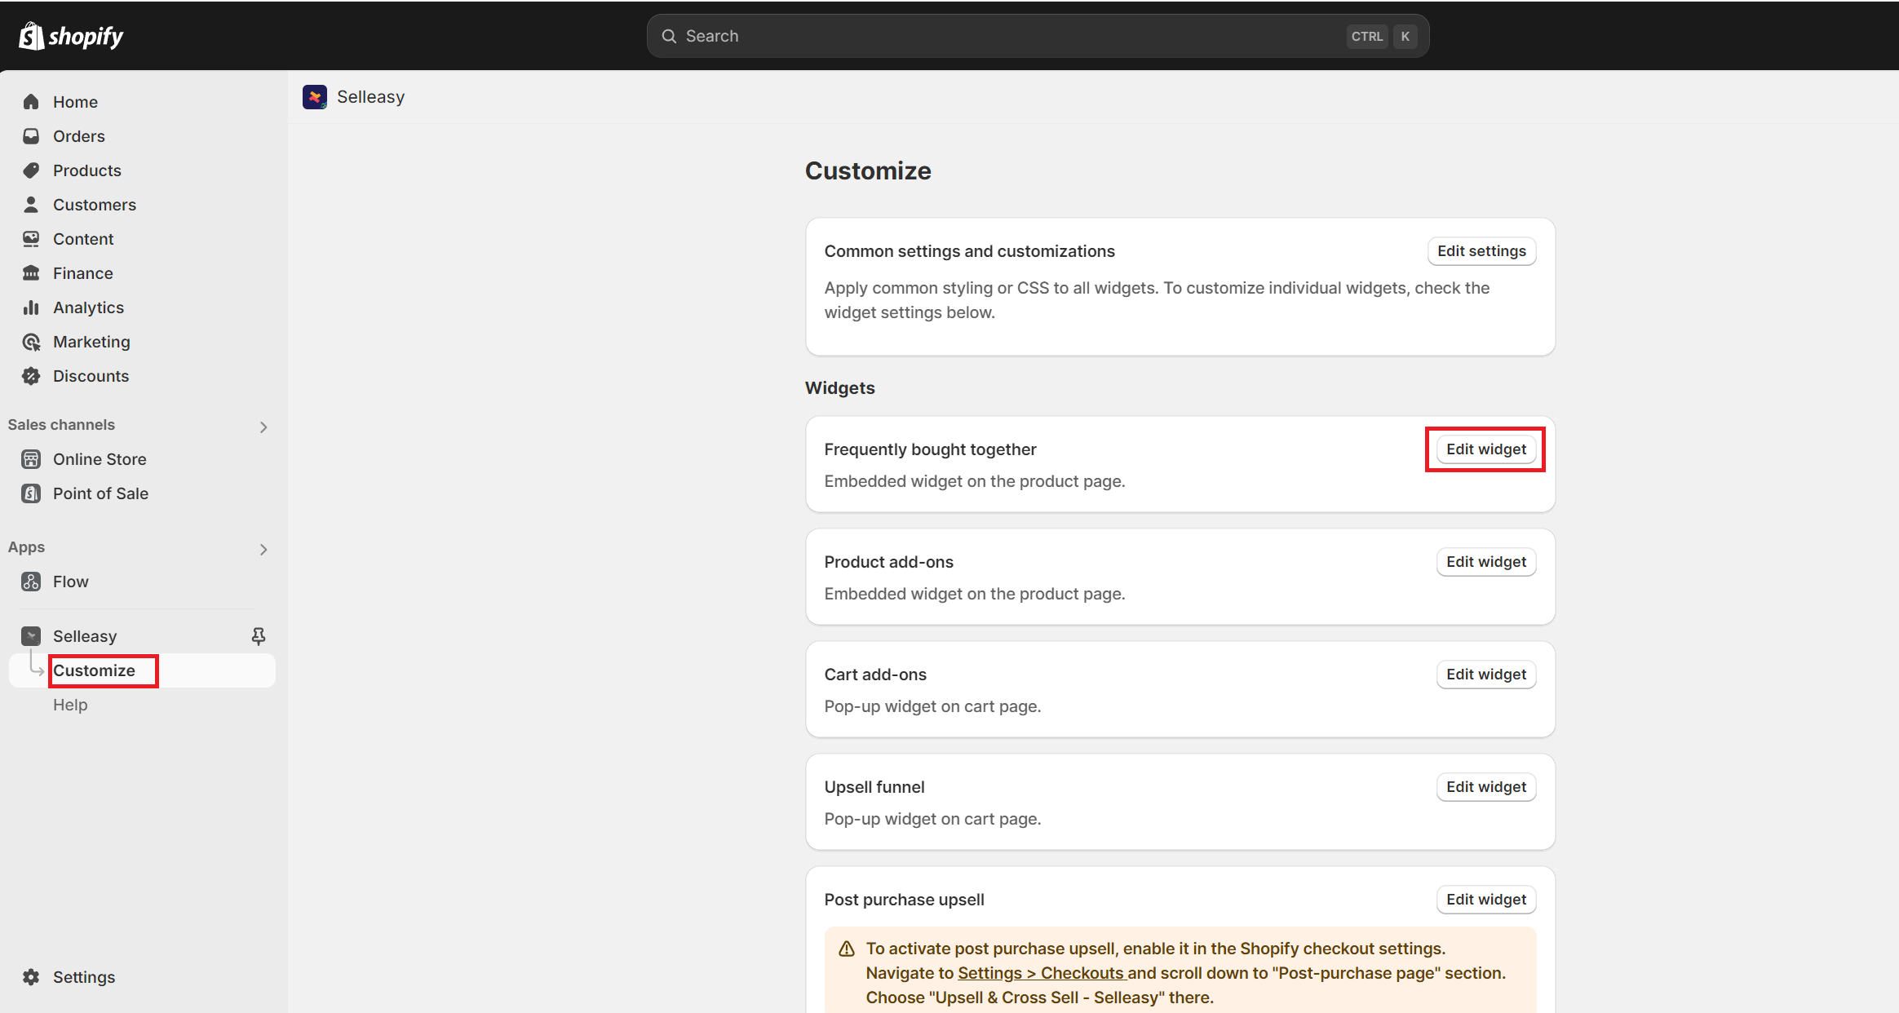Open Online Store sales channel
1899x1013 pixels.
100,459
